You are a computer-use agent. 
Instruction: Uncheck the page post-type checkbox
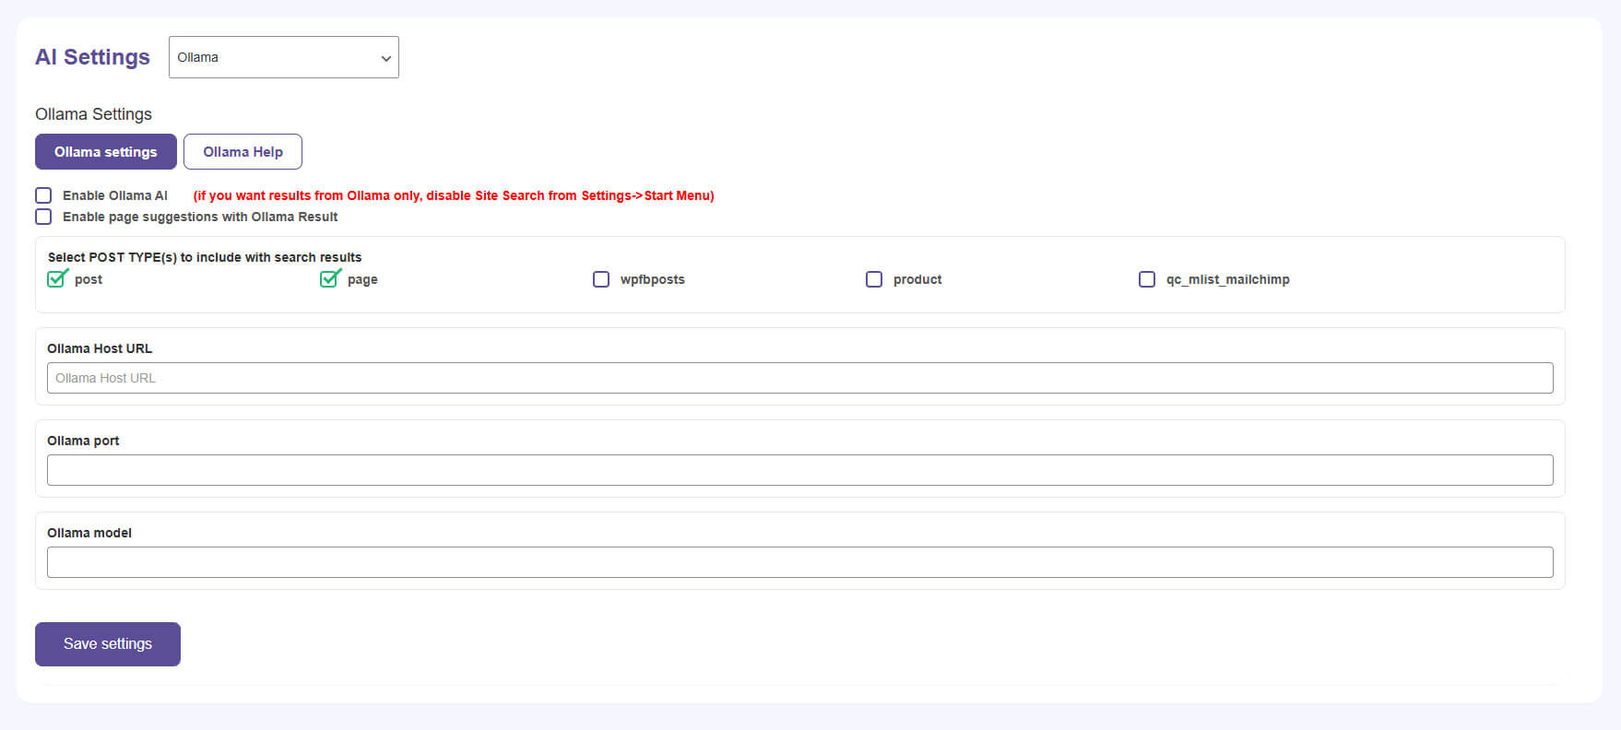point(330,278)
